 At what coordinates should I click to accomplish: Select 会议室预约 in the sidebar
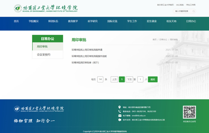coord(44,55)
